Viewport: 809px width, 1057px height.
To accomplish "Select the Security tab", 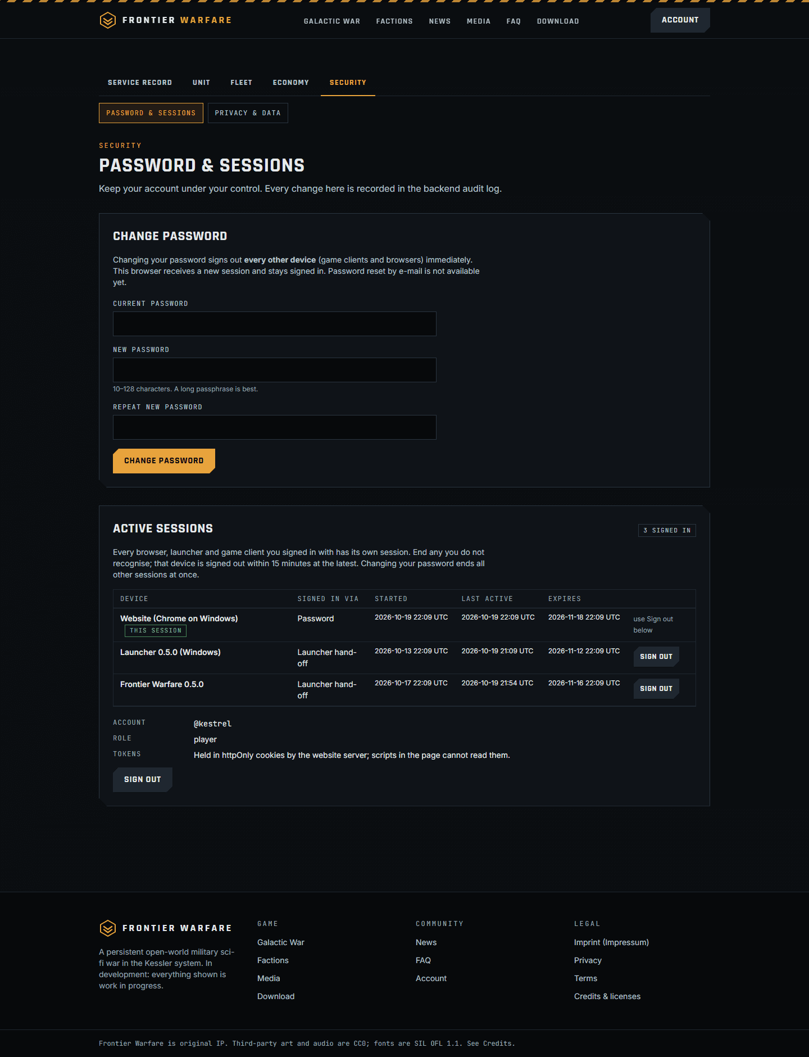I will (x=348, y=83).
